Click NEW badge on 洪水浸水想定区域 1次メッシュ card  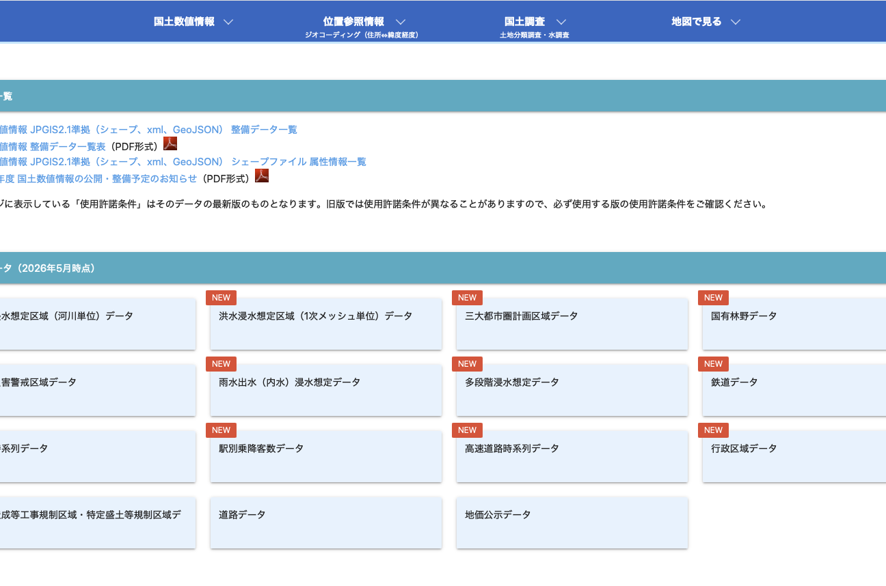(221, 298)
